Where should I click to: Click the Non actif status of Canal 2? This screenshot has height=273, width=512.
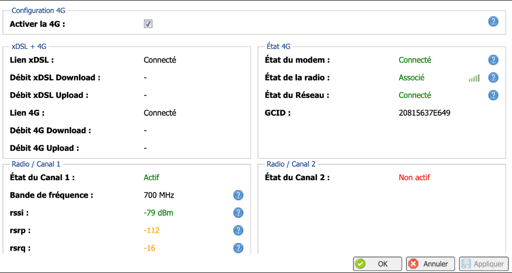pos(414,177)
